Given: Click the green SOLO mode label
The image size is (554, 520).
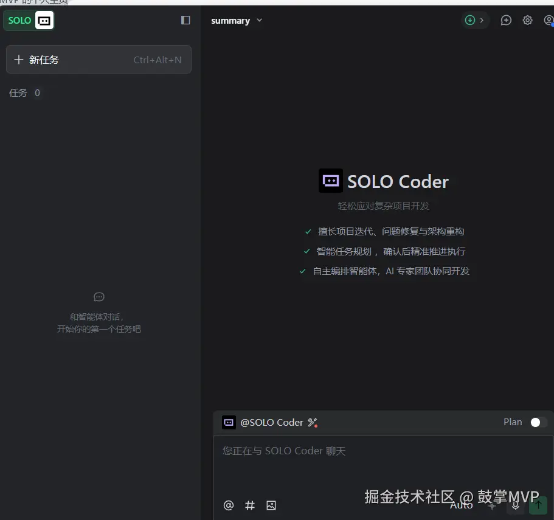Looking at the screenshot, I should (x=19, y=21).
